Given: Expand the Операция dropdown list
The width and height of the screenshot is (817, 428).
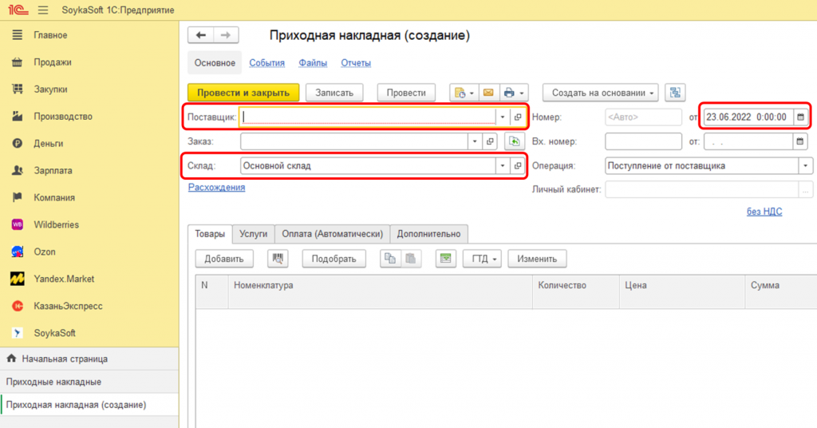Looking at the screenshot, I should (806, 166).
